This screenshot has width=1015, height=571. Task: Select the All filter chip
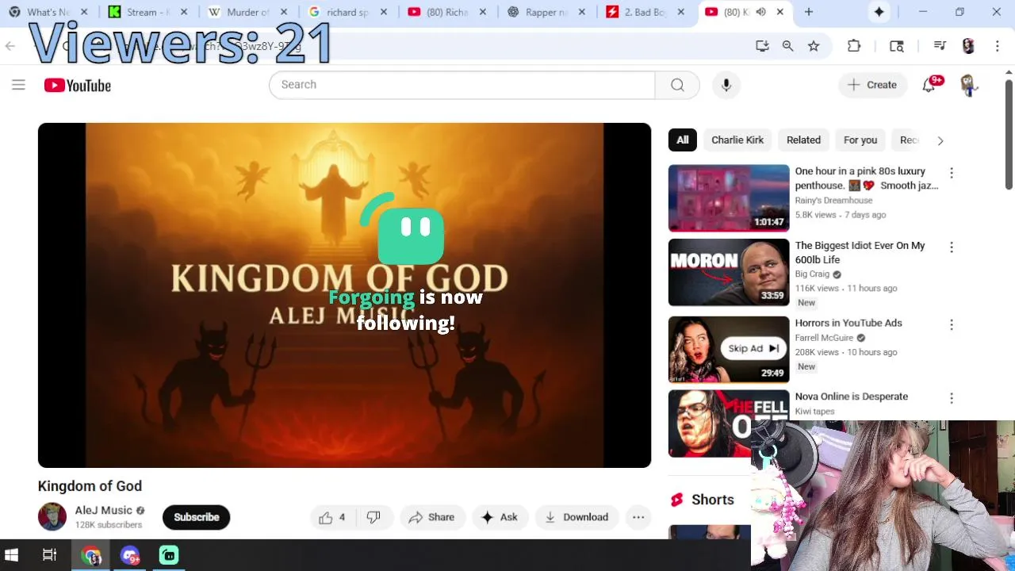point(683,140)
